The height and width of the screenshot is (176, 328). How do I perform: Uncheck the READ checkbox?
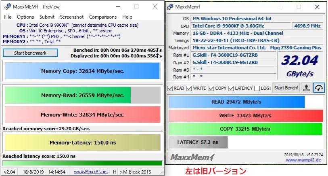coord(170,88)
